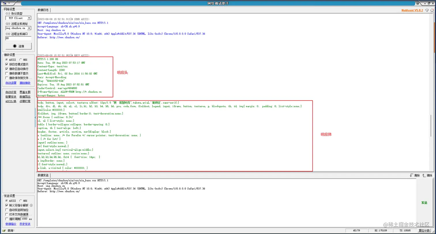Click the 发送 send button

click(424, 203)
